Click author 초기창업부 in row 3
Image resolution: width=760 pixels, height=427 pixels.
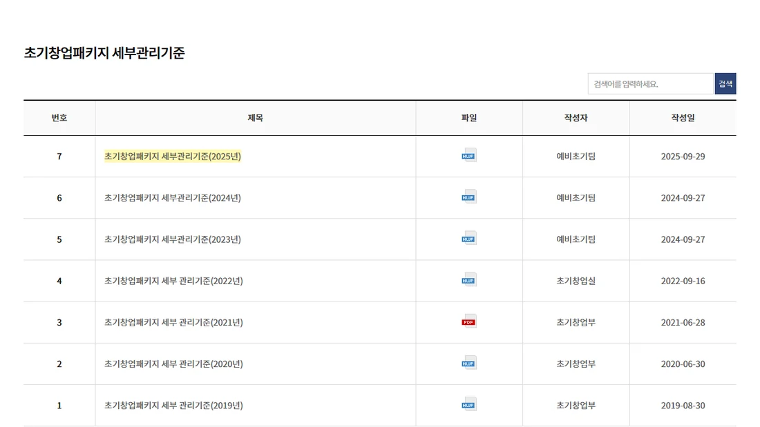pos(576,322)
